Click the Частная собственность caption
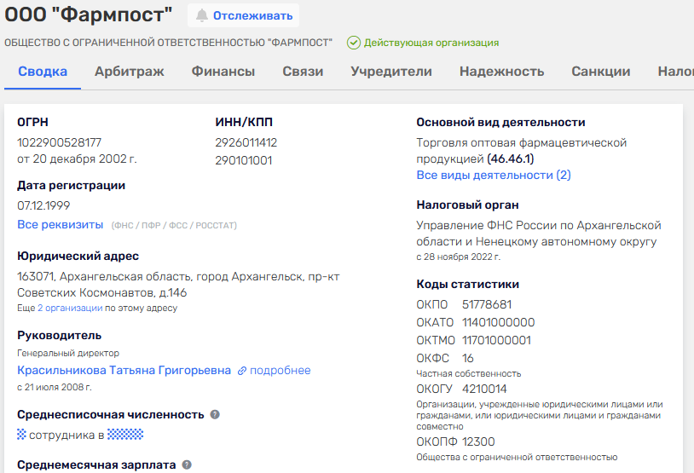This screenshot has width=694, height=473. click(469, 374)
